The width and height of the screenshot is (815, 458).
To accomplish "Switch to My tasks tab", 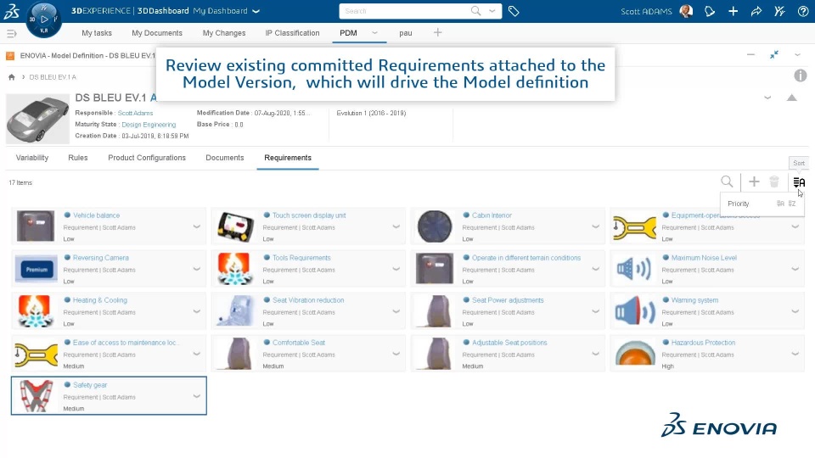I will click(97, 33).
